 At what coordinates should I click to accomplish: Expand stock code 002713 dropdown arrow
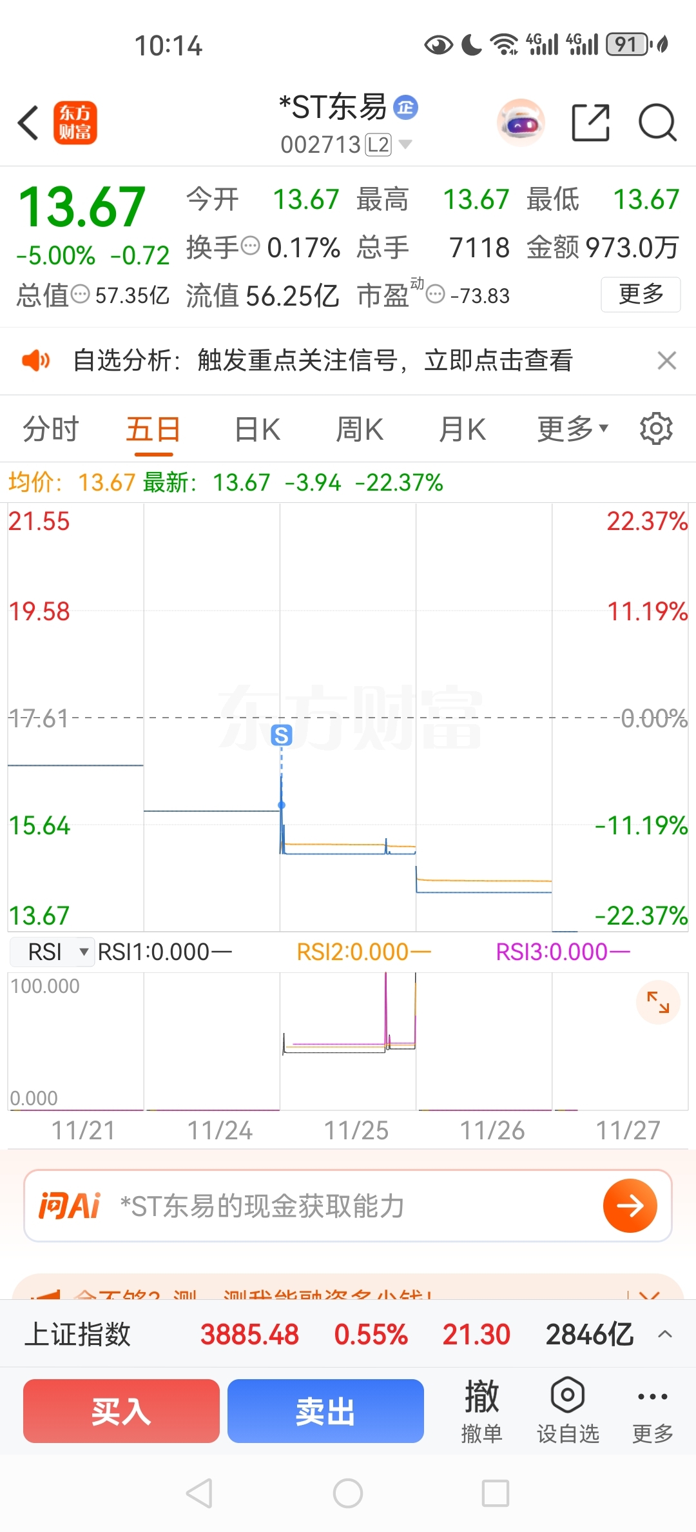(405, 144)
